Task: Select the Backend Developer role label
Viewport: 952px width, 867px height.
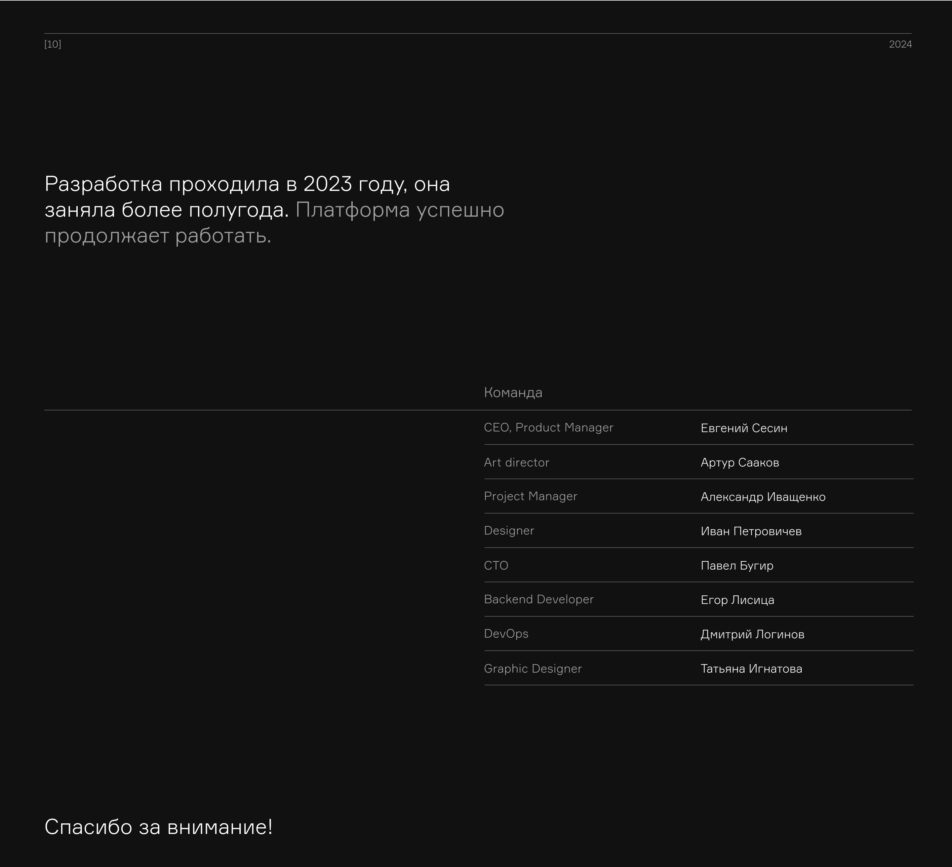Action: 538,599
